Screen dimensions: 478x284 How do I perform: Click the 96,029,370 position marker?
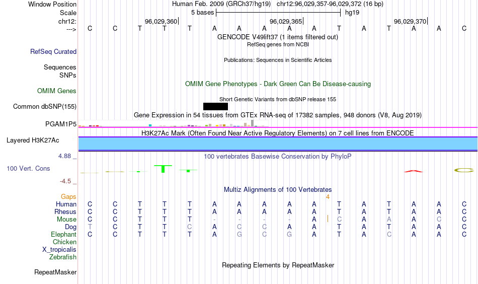410,21
